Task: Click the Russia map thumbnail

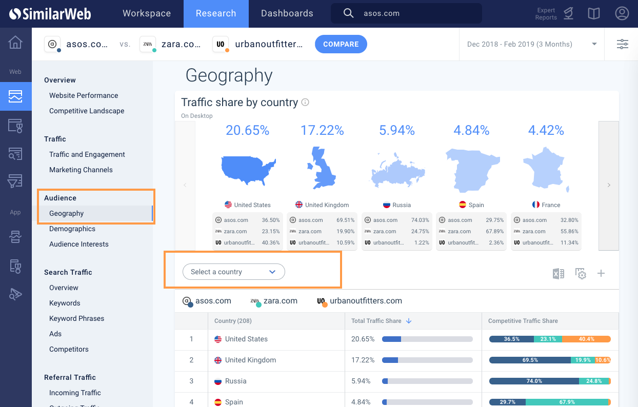Action: click(x=397, y=170)
